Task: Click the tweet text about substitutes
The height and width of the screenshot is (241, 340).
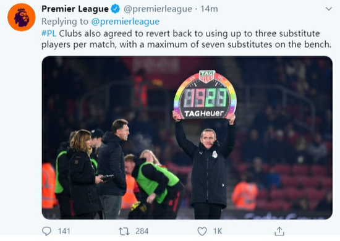Action: click(x=186, y=39)
